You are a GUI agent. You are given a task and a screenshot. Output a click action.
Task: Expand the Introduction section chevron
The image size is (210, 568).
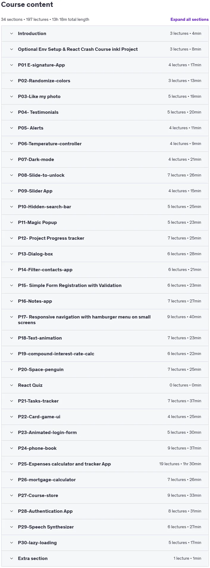(12, 34)
